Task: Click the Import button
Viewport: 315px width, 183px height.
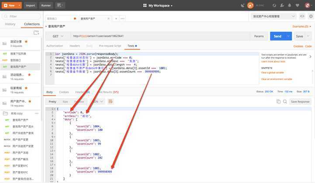Action: click(x=30, y=5)
